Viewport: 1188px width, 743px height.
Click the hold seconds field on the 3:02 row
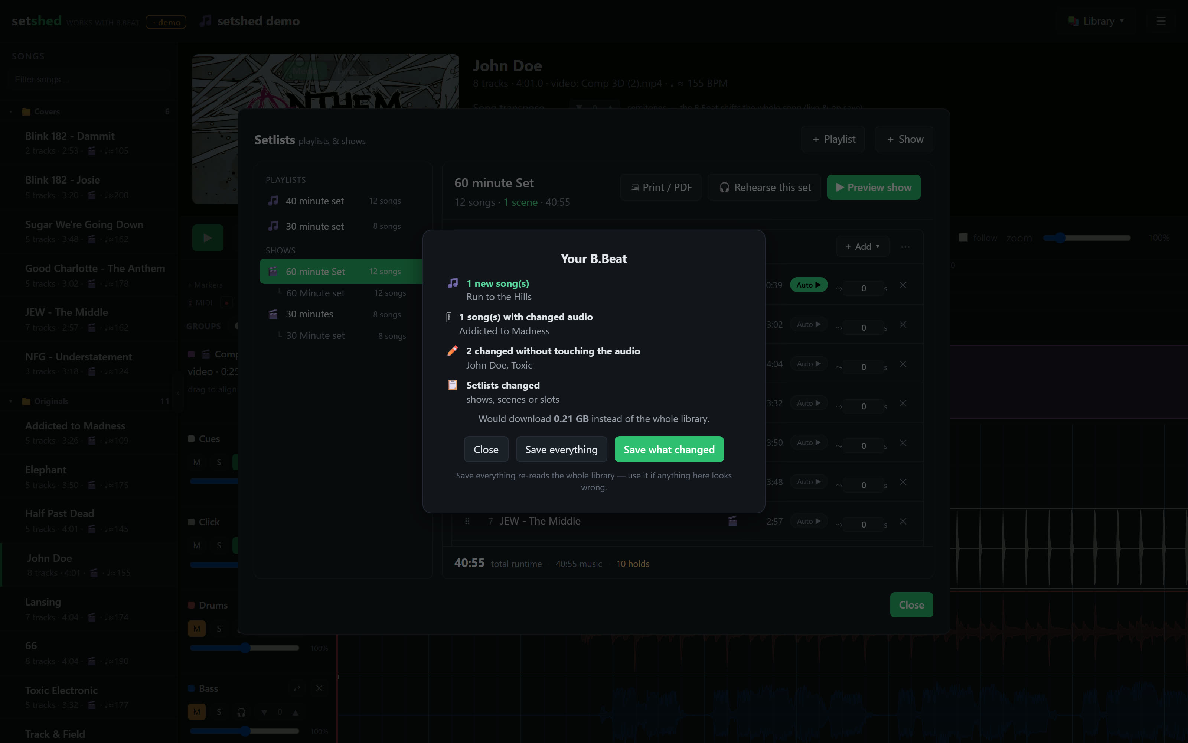click(x=863, y=328)
